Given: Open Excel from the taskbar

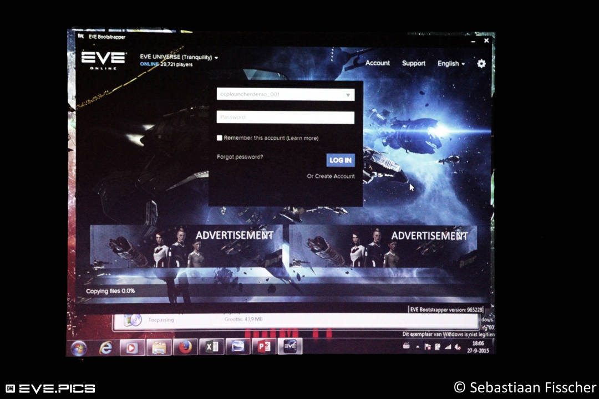Looking at the screenshot, I should click(x=212, y=347).
